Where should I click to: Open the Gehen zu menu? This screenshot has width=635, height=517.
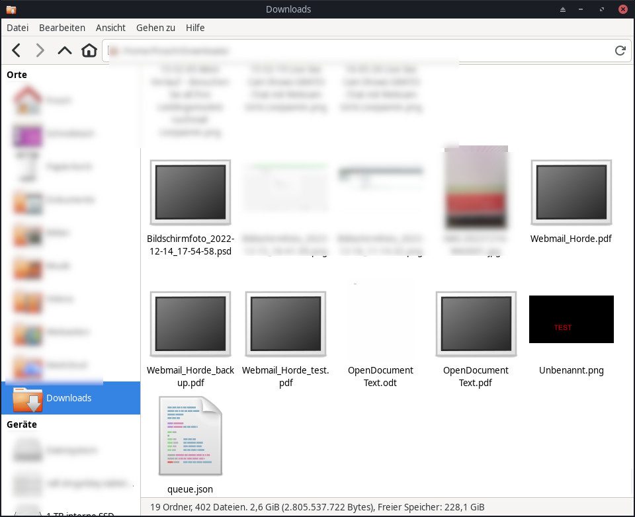155,28
